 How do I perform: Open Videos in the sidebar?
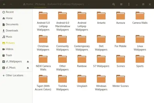pyautogui.click(x=16, y=49)
